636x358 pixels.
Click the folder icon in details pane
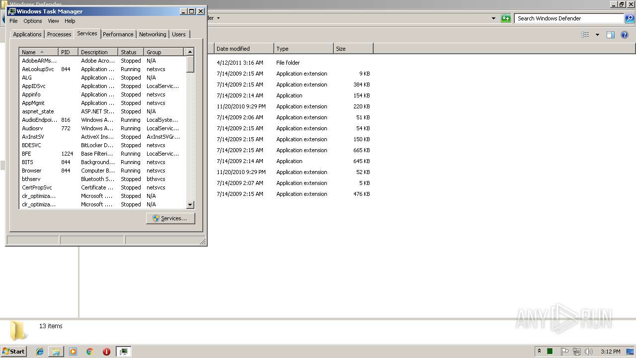tap(18, 331)
